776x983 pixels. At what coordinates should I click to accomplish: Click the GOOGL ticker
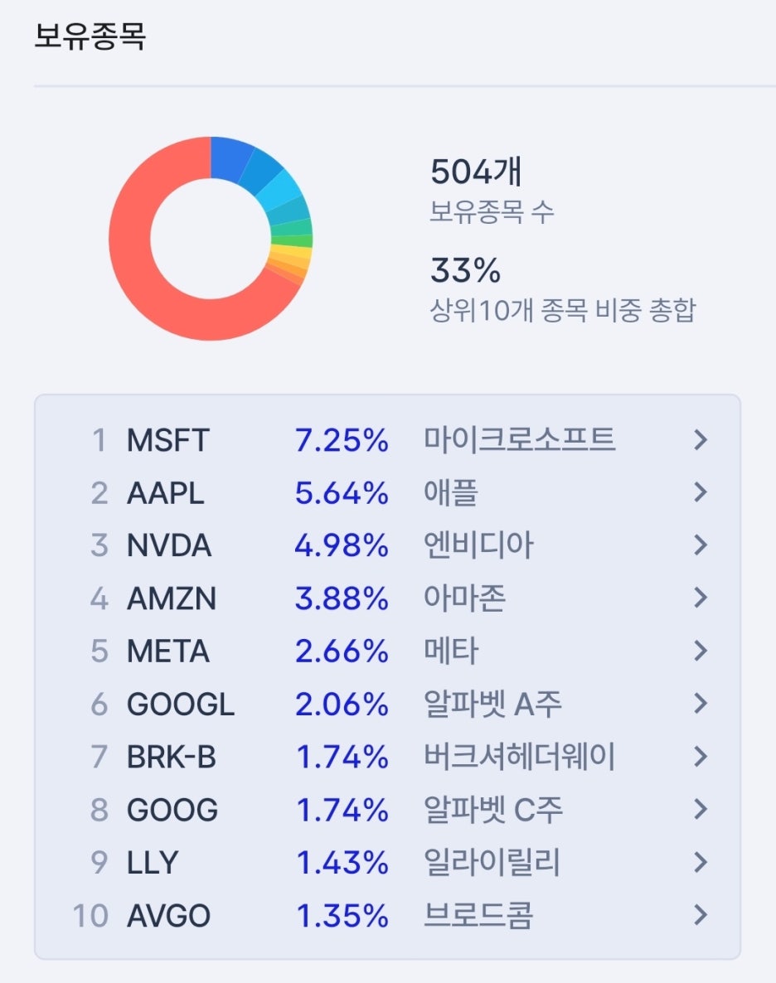[181, 704]
